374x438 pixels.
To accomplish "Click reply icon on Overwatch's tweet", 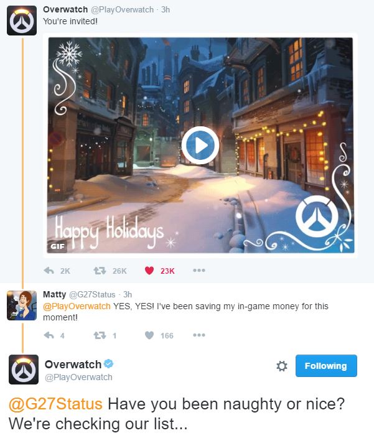I will coord(49,271).
